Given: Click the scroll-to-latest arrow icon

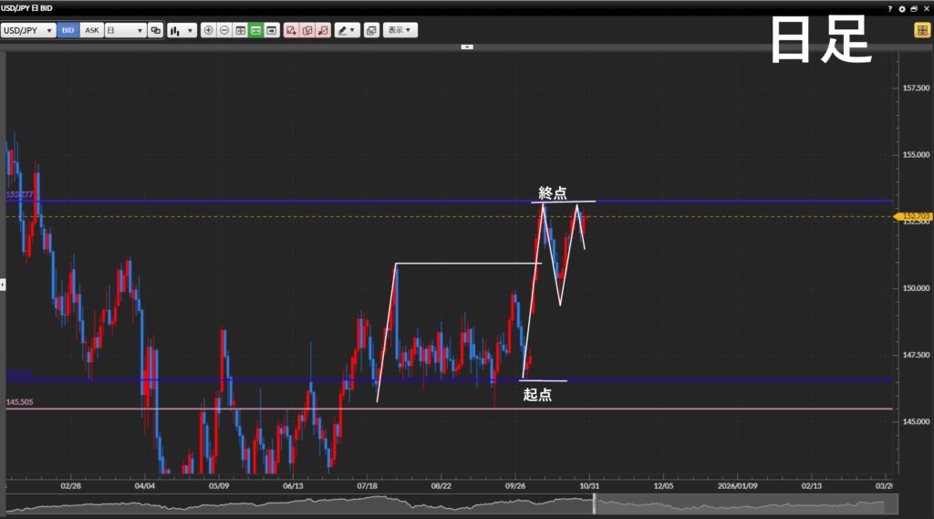Looking at the screenshot, I should coord(272,30).
